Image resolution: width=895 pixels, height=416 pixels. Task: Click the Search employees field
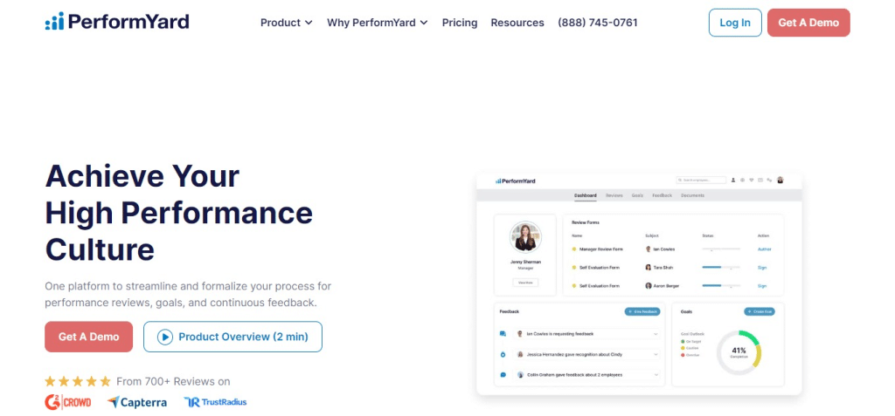tap(701, 180)
